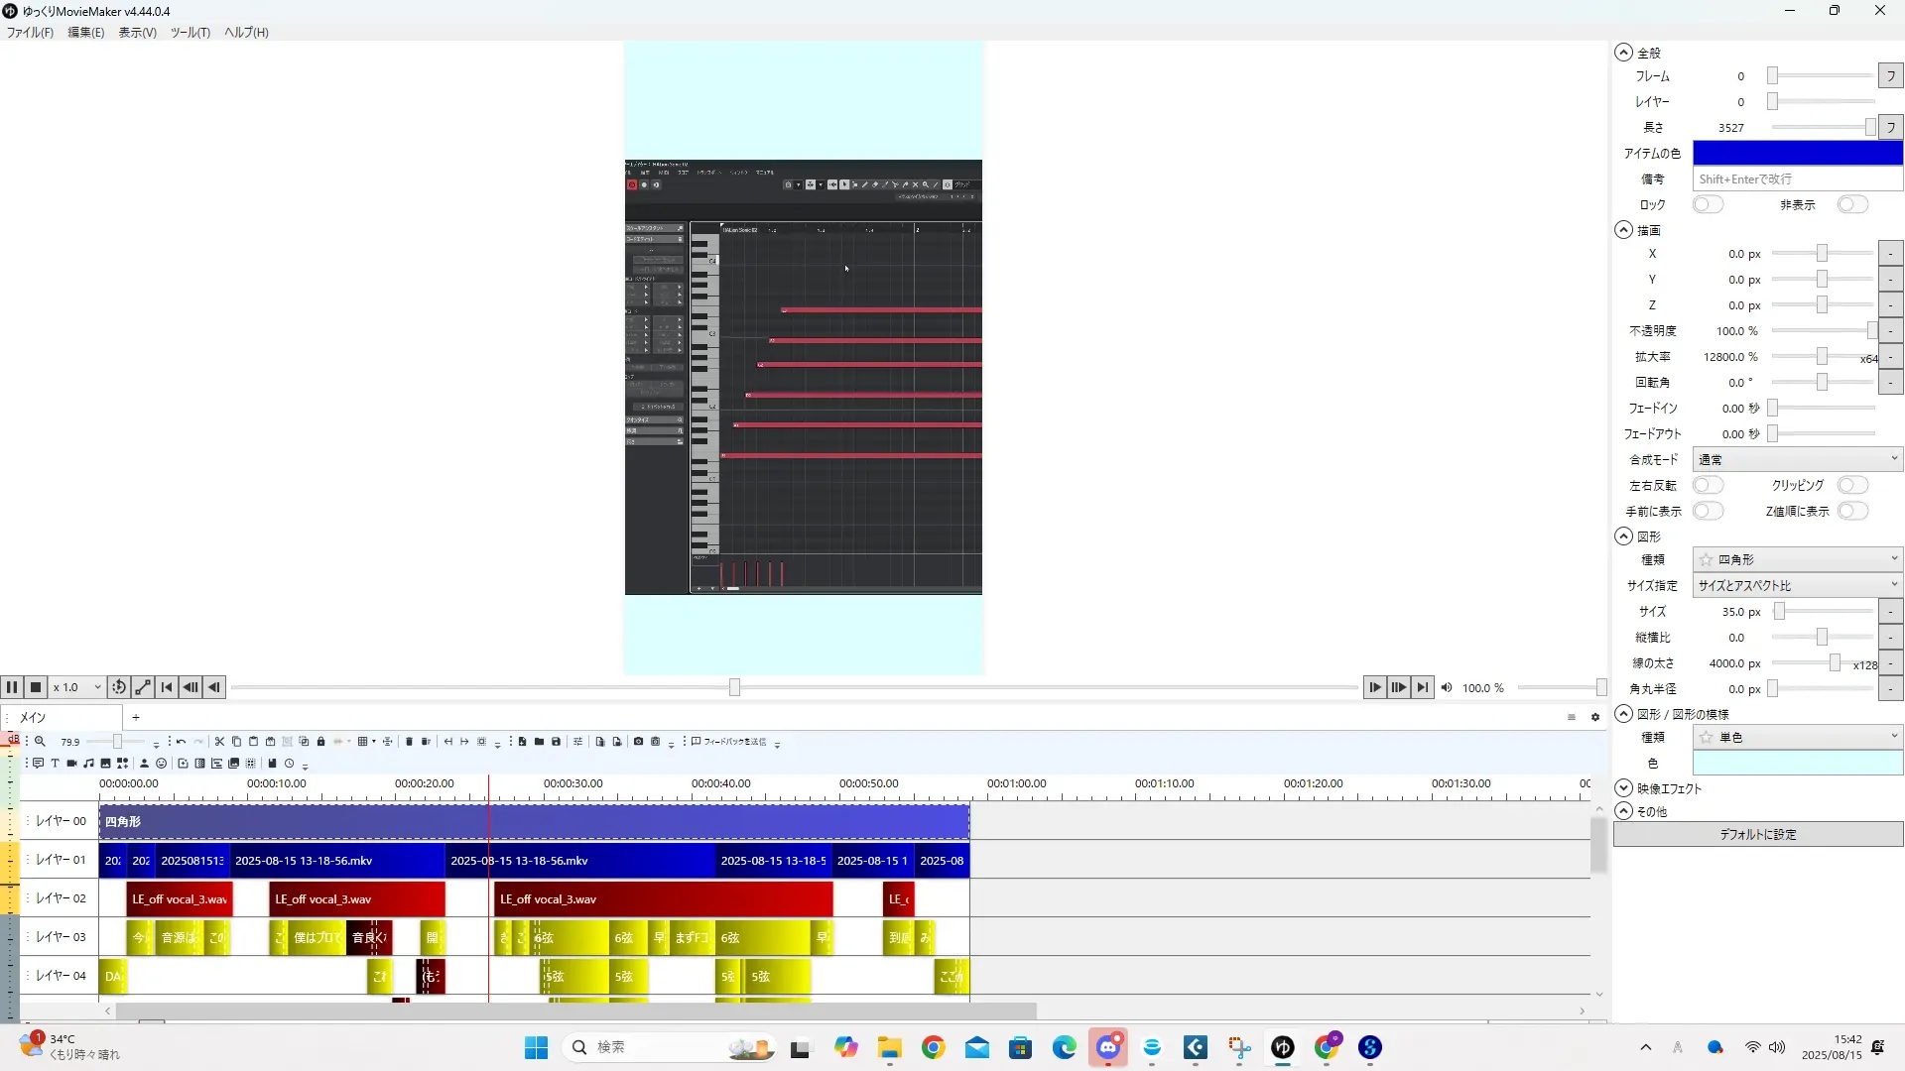Click the blue アイテムの色 color swatch
1905x1071 pixels.
1797,153
